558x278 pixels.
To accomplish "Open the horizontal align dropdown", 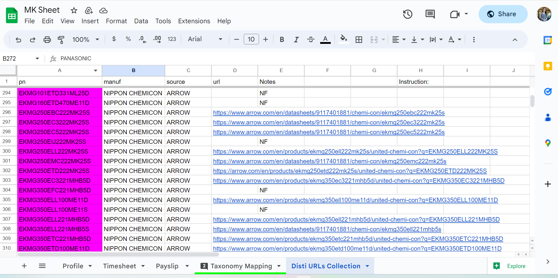I will tap(399, 39).
